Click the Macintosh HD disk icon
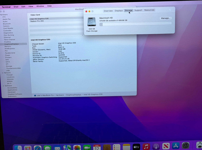This screenshot has width=202, height=150. (x=92, y=22)
